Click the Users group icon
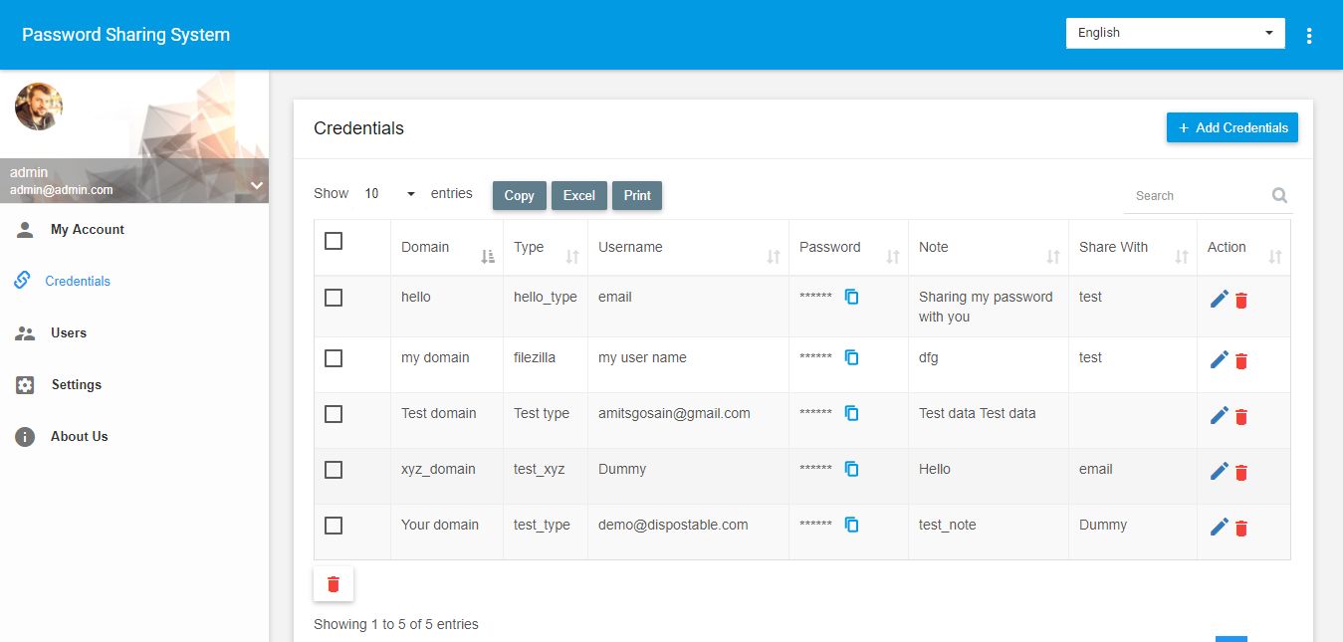Image resolution: width=1343 pixels, height=642 pixels. (x=25, y=333)
